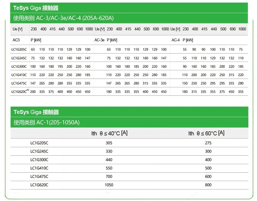Click the 275 value for LC1G205C
Image resolution: width=257 pixels, height=201 pixels.
pyautogui.click(x=208, y=143)
